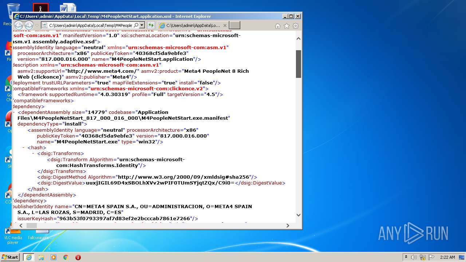Click the "M4PeopleNetStart.application" name value
466x262 pixels.
point(152,59)
